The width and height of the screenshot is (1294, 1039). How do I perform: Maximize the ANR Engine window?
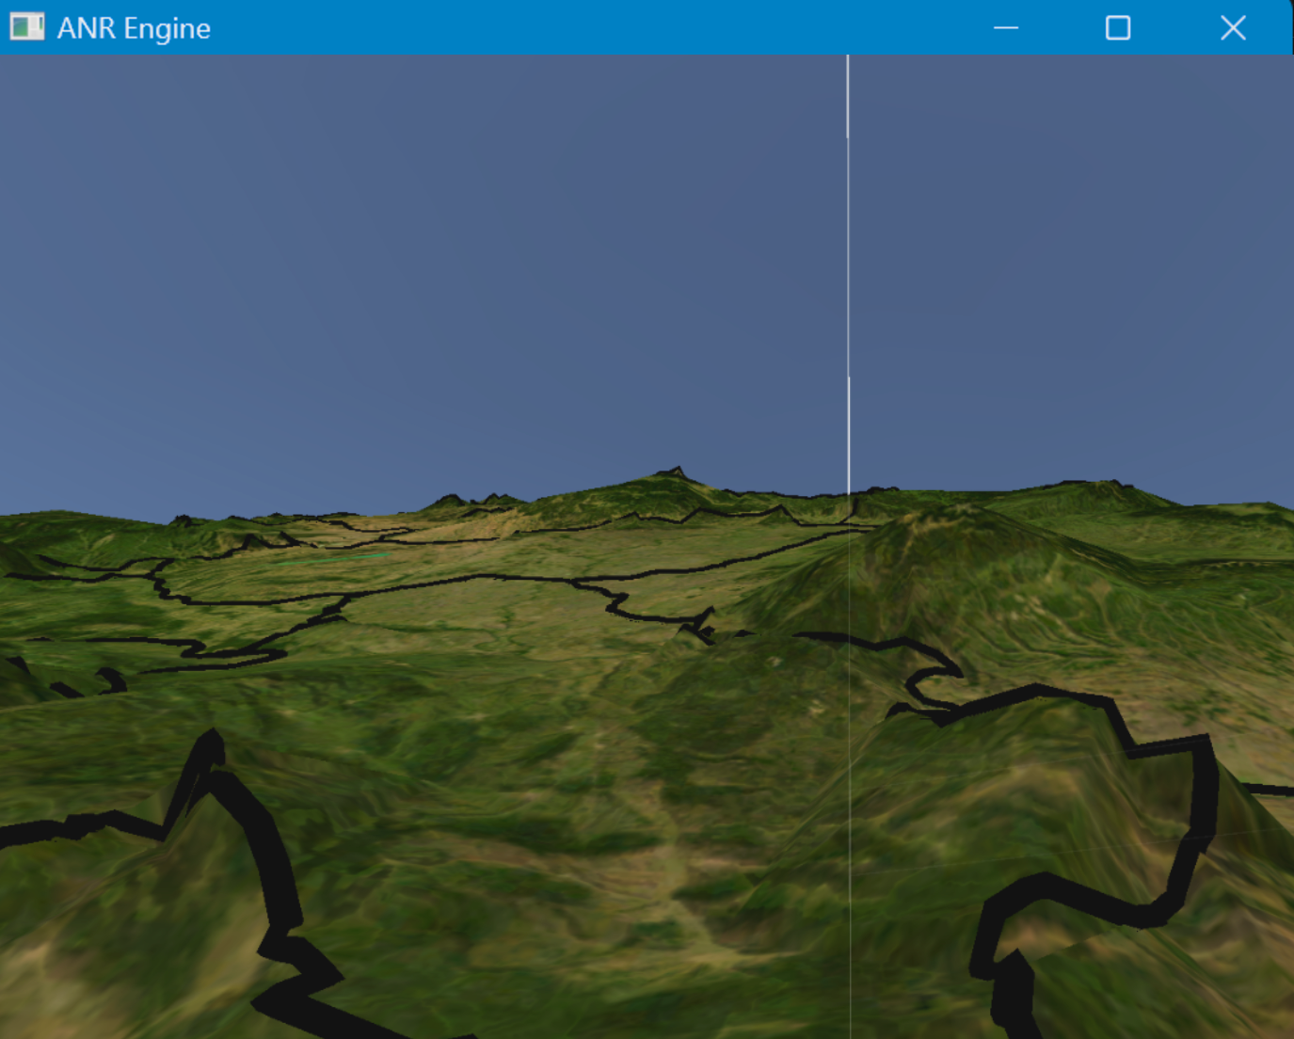1118,28
